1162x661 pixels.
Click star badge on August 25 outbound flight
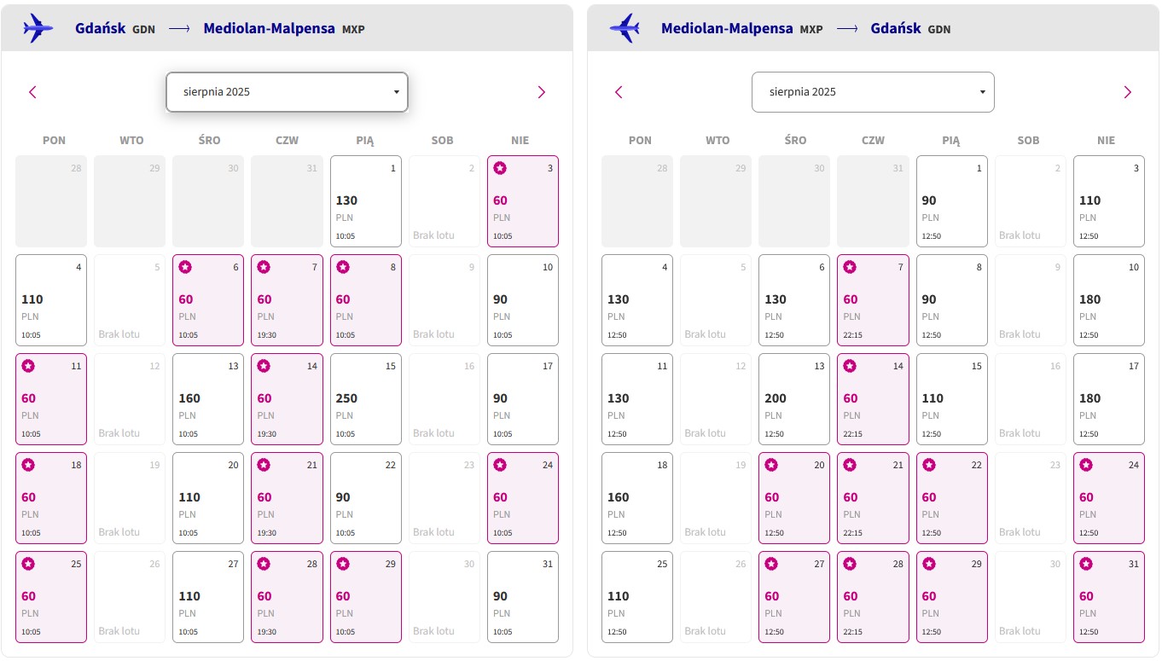28,564
